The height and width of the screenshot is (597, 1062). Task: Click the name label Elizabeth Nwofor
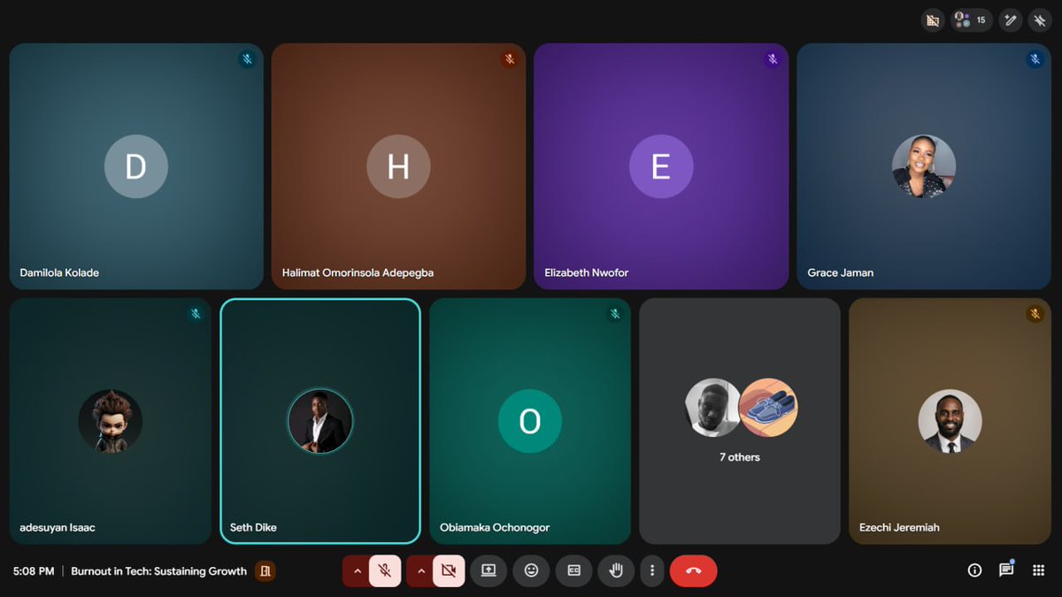(586, 272)
